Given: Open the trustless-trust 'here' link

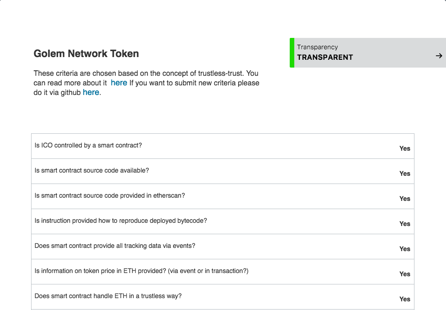Looking at the screenshot, I should tap(119, 83).
